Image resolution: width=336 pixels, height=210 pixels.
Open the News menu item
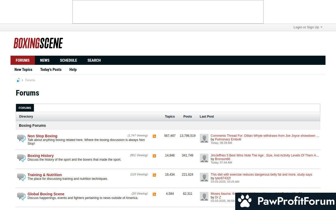(45, 60)
